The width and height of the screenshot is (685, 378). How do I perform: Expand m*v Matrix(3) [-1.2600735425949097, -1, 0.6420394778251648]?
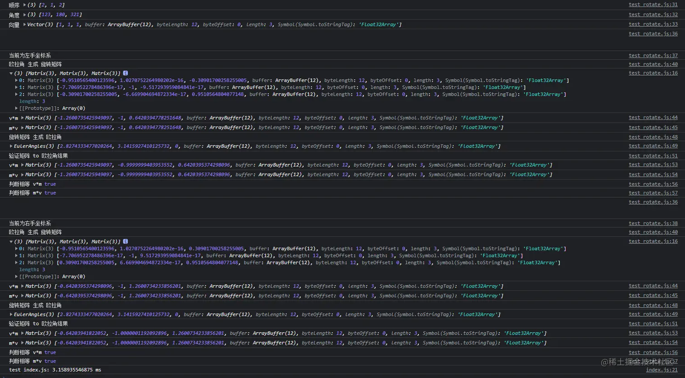22,128
